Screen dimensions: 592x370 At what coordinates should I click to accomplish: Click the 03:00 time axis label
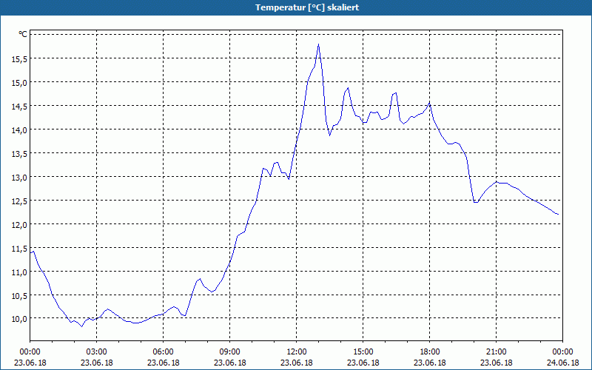[97, 352]
